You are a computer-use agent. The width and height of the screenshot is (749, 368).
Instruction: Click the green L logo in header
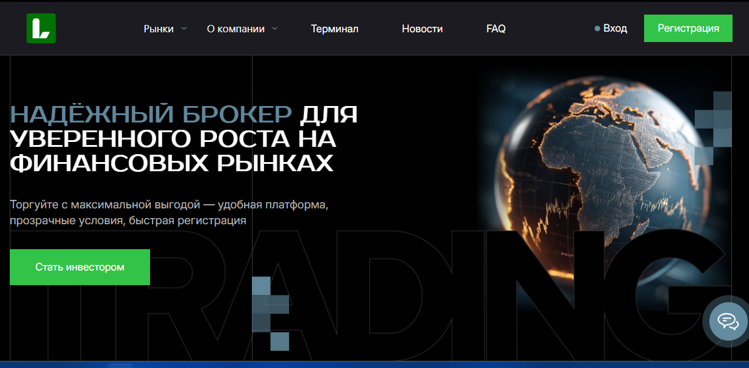tap(41, 29)
